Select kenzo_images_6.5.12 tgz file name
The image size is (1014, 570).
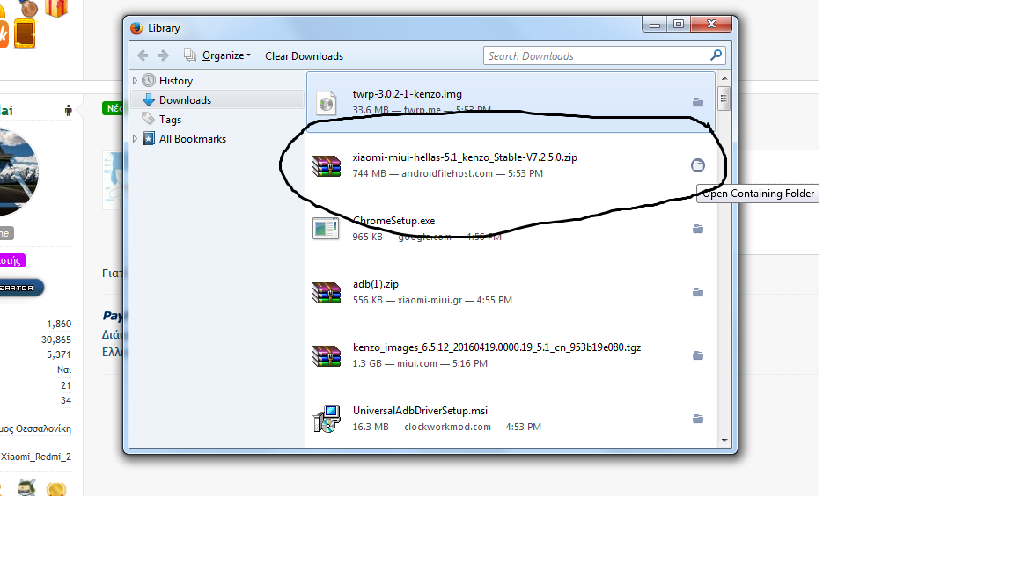click(x=496, y=347)
